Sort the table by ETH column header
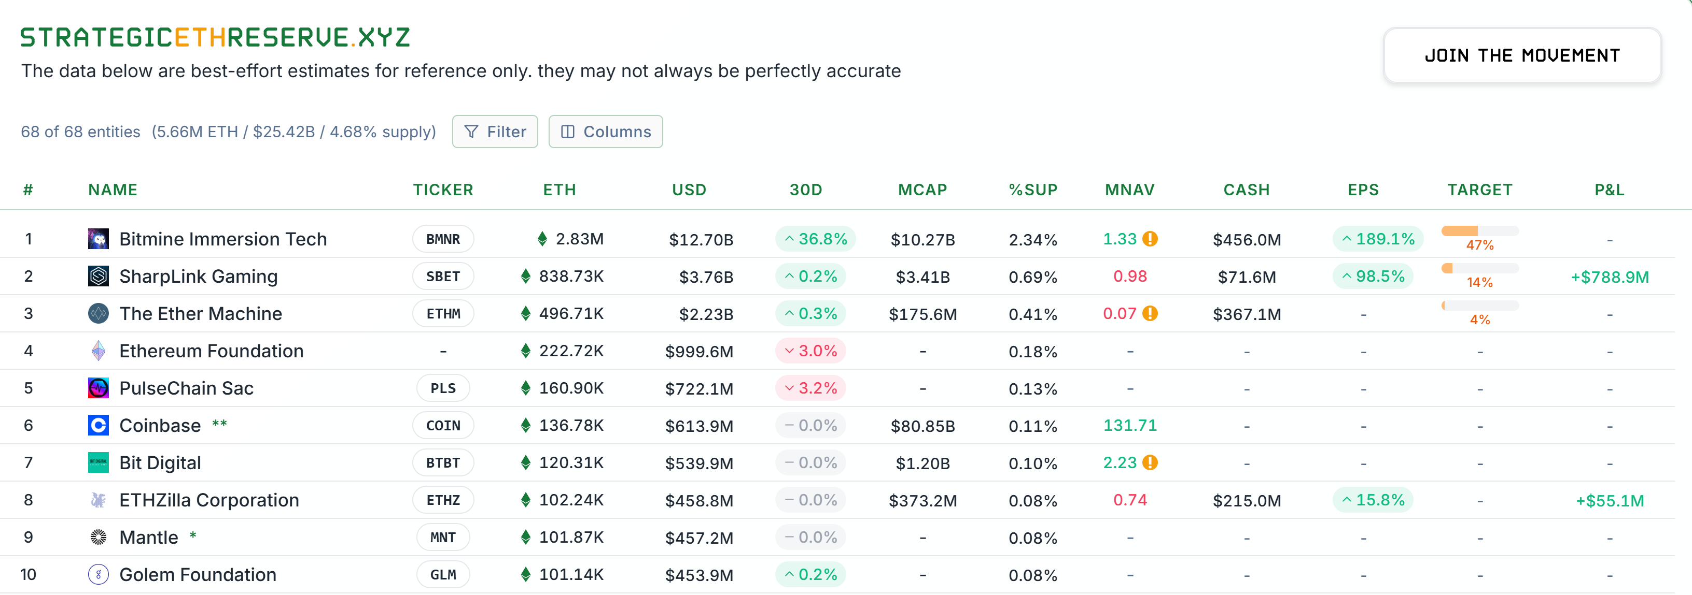1692x595 pixels. coord(559,190)
